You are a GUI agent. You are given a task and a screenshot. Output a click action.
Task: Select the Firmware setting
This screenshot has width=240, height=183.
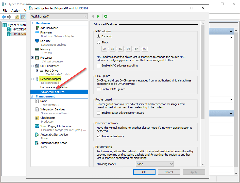[x=46, y=32]
